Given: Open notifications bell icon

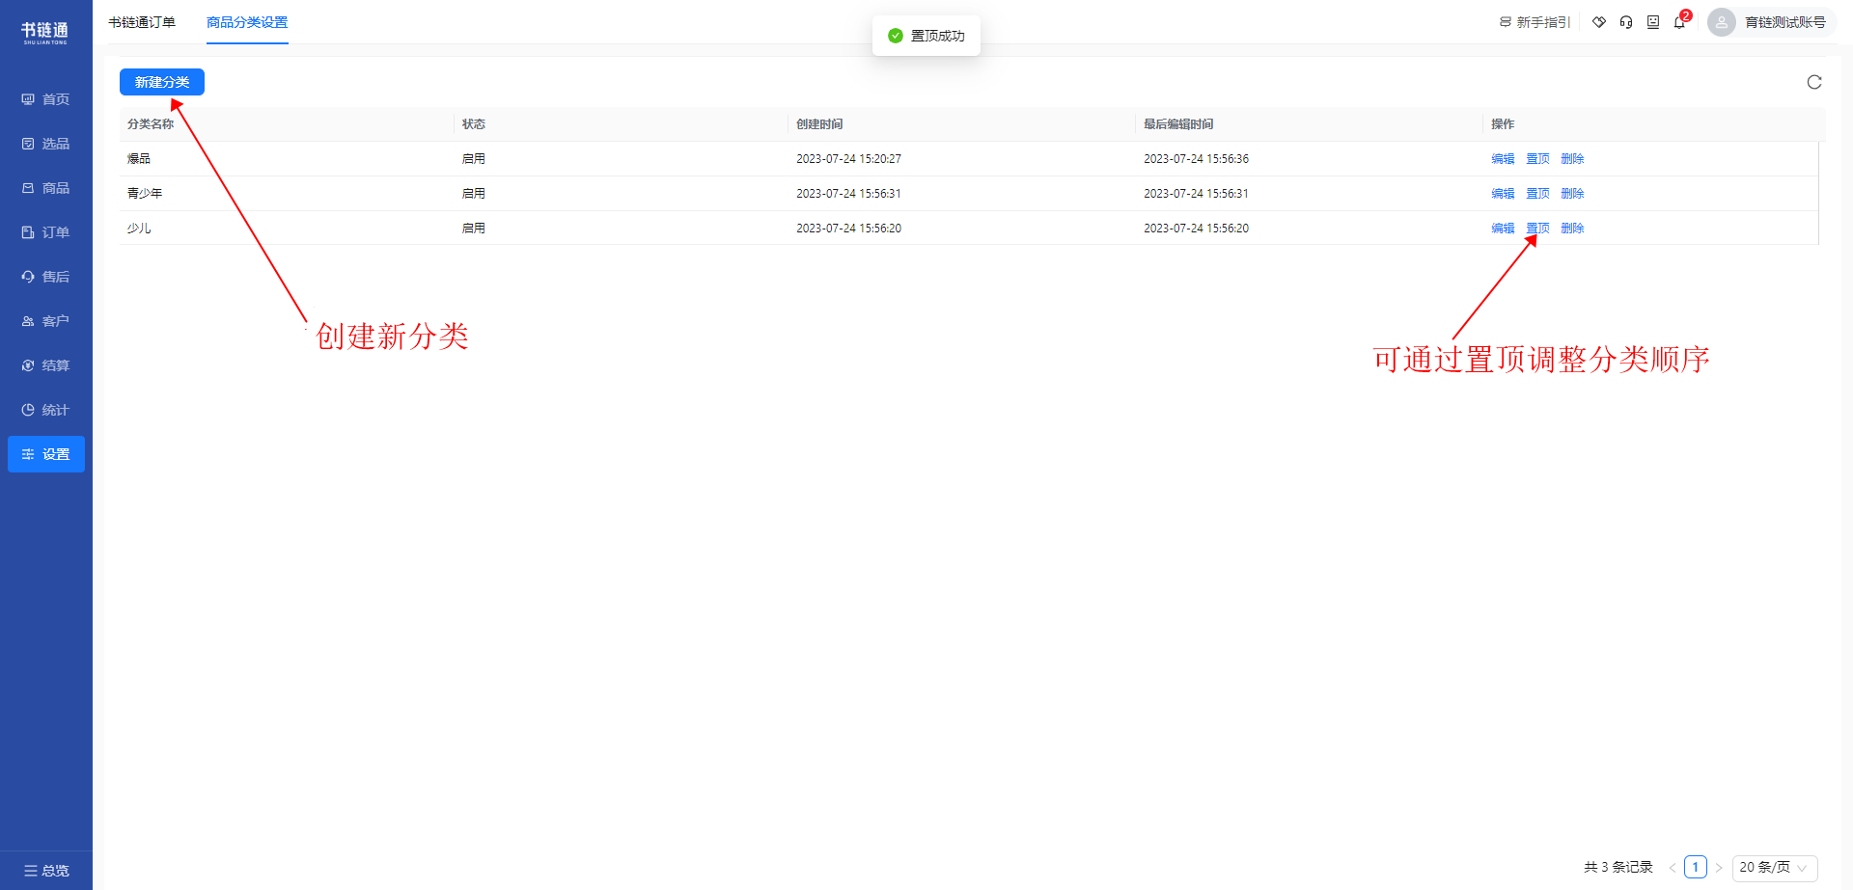Looking at the screenshot, I should pyautogui.click(x=1679, y=22).
